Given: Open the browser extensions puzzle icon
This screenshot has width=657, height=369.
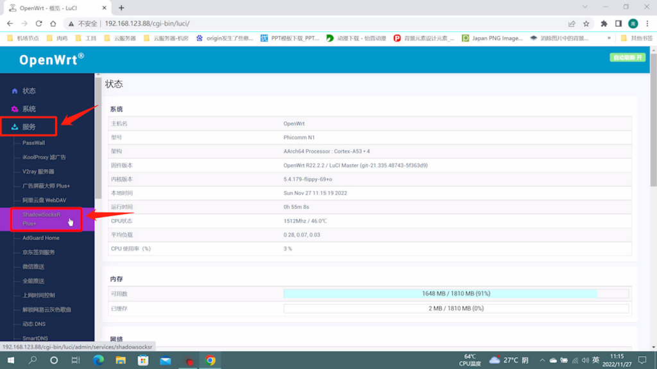Looking at the screenshot, I should coord(604,24).
